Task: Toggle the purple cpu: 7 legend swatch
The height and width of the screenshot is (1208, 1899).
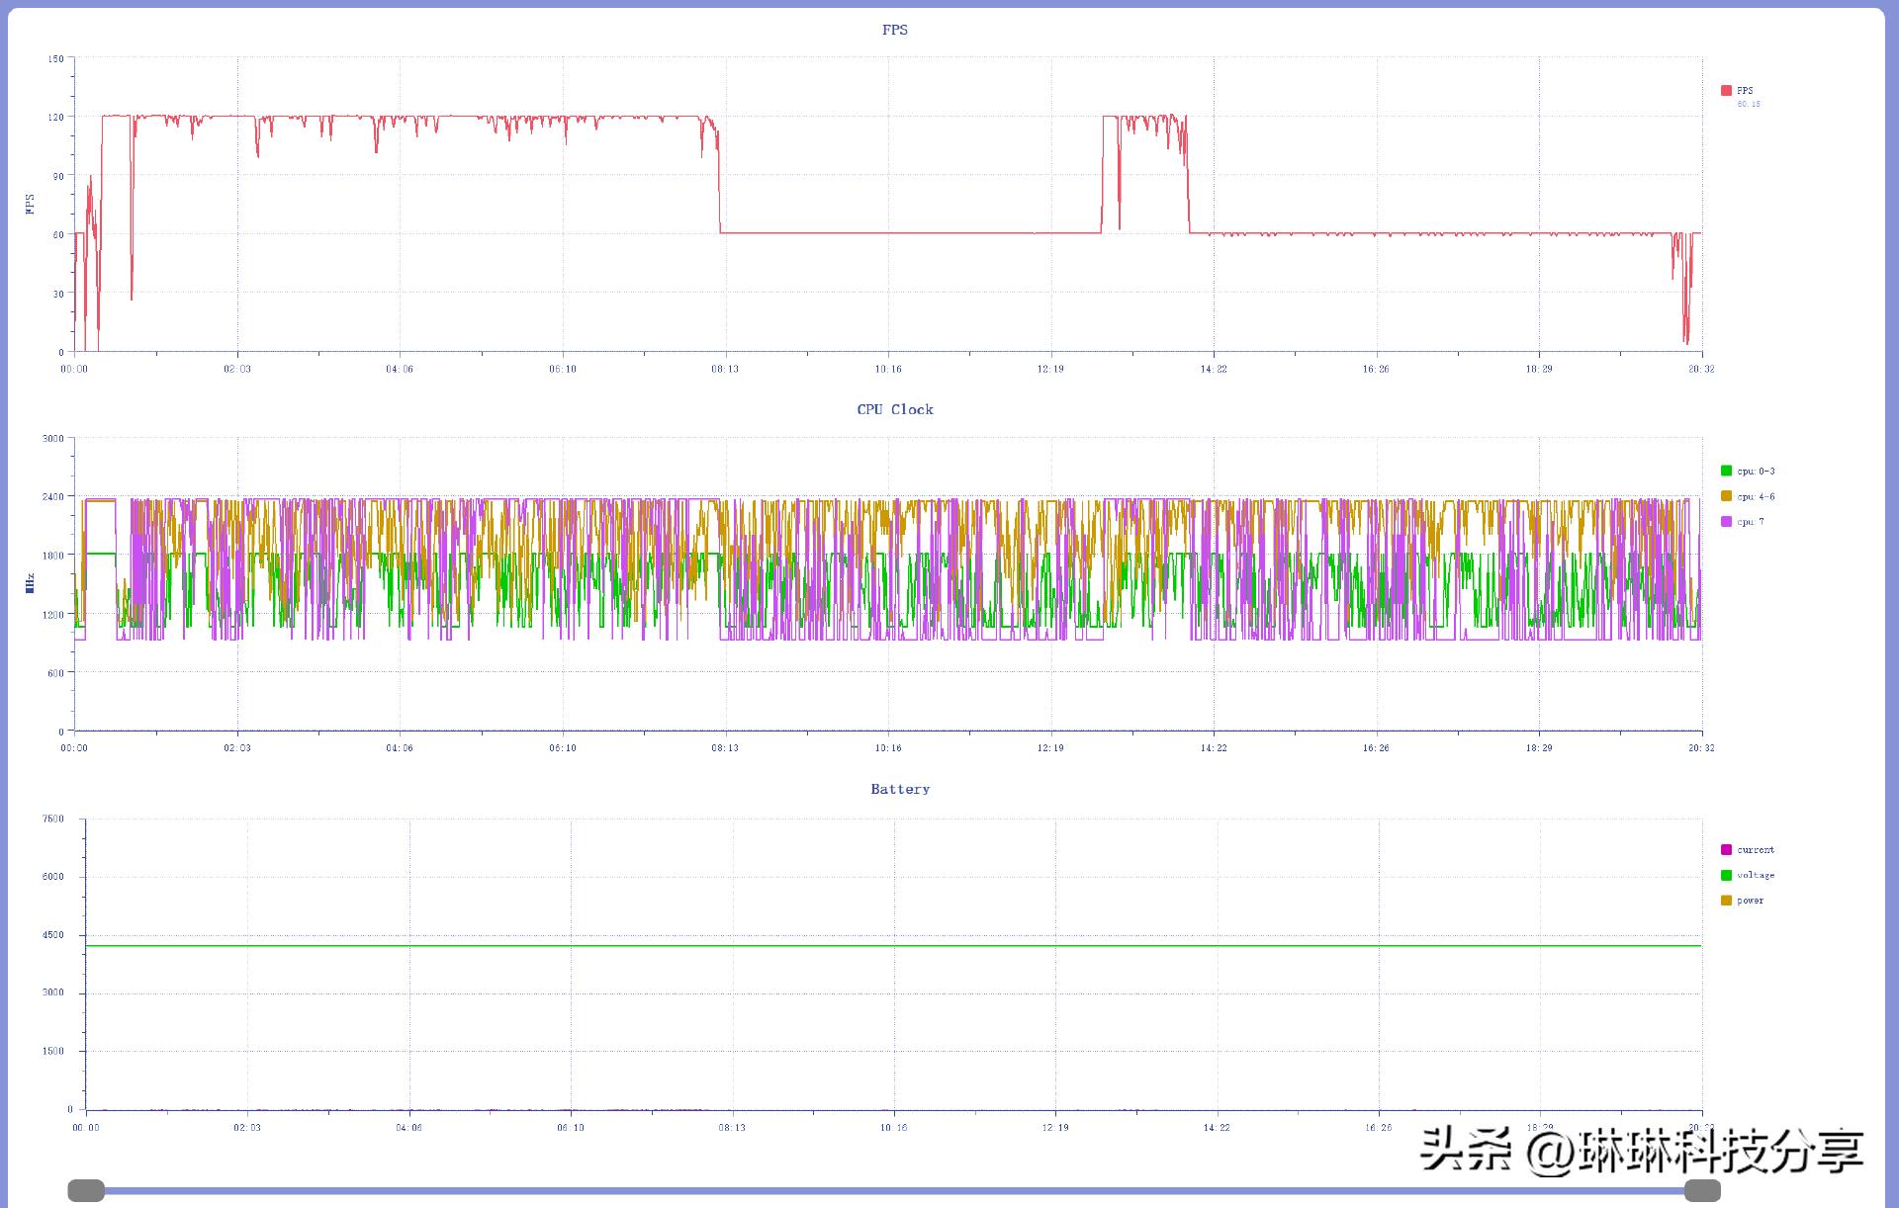Action: click(x=1726, y=521)
